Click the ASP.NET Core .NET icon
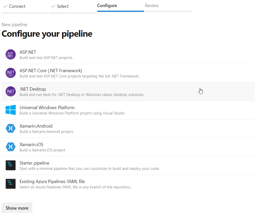 11,73
